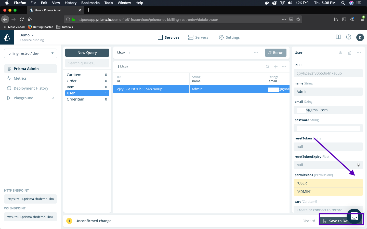Add new User record with plus icon
This screenshot has width=367, height=229.
pyautogui.click(x=276, y=67)
